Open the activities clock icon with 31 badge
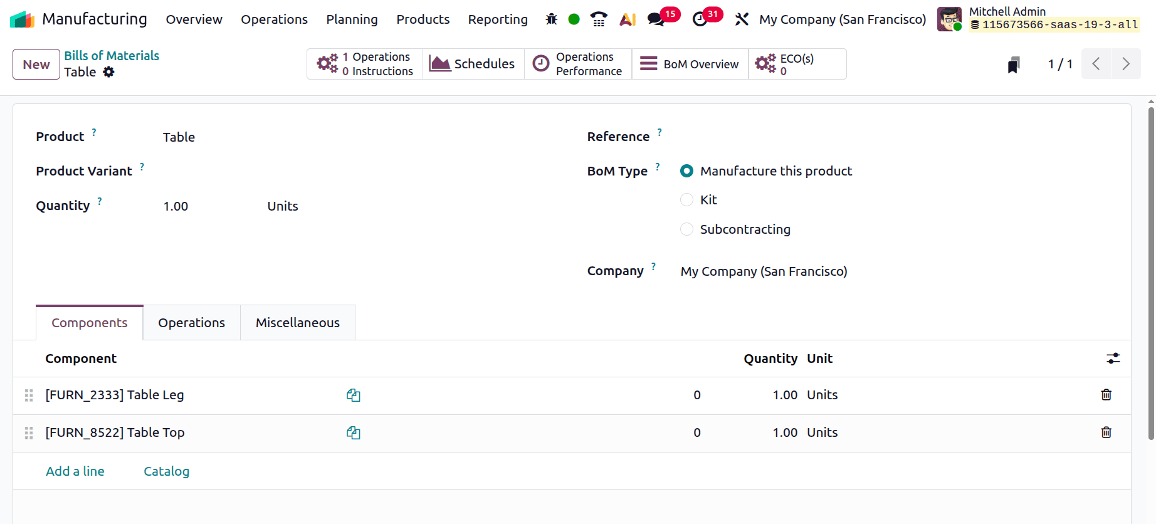Screen dimensions: 1156x524 click(x=700, y=19)
